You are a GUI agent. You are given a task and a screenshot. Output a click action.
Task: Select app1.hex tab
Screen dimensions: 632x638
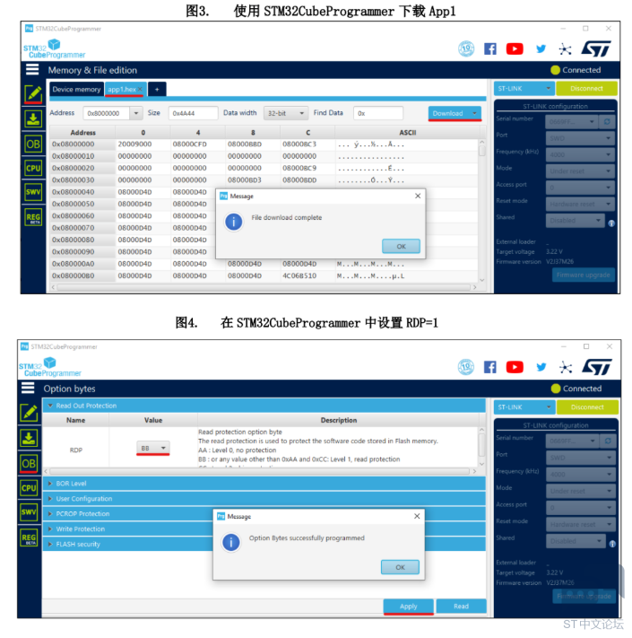122,89
